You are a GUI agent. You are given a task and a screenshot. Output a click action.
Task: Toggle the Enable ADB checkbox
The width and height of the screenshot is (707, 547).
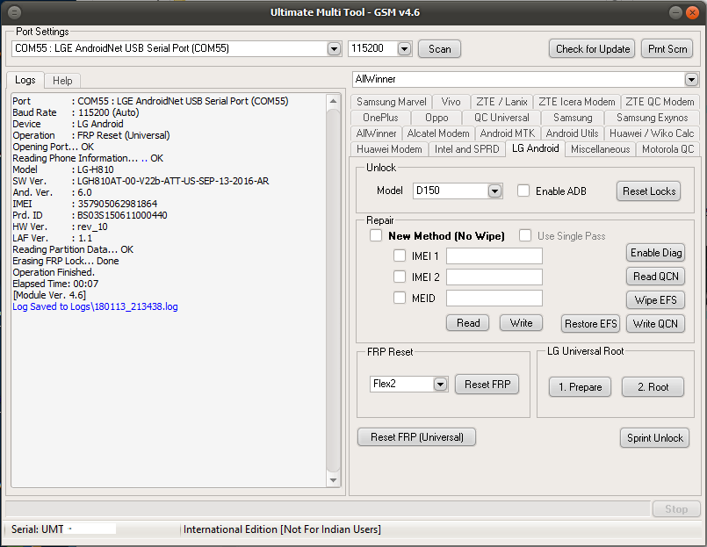(523, 191)
